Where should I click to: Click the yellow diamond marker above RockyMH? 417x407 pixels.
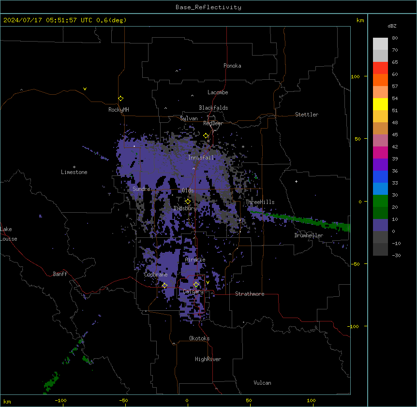click(x=120, y=99)
